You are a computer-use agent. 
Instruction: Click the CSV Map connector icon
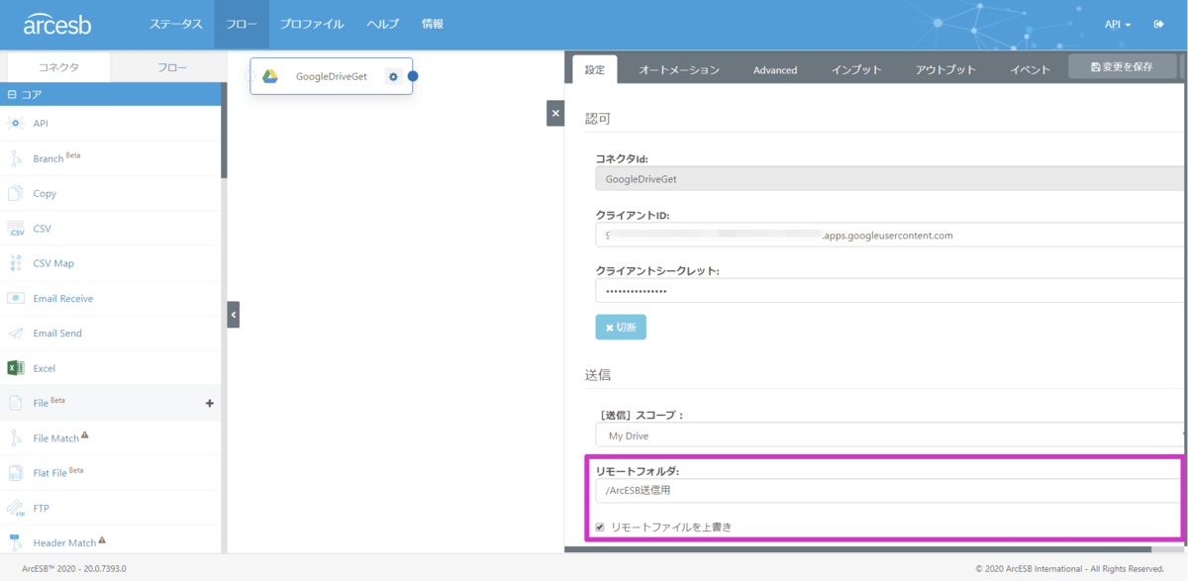tap(15, 263)
